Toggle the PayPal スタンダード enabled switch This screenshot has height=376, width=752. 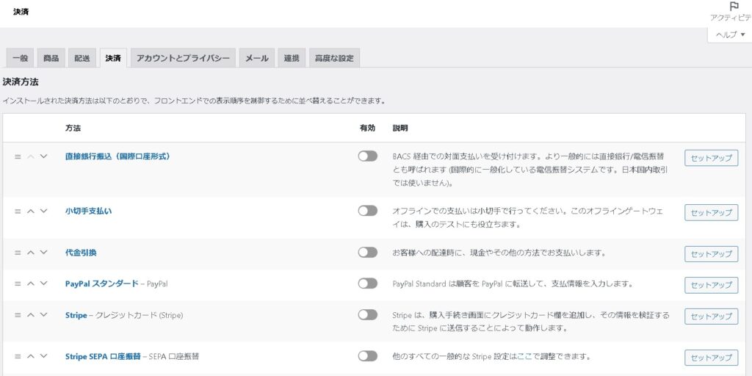(367, 283)
